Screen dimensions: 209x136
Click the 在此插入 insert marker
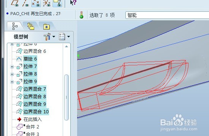(x=33, y=119)
